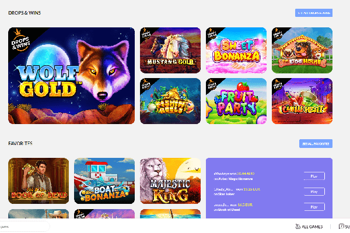The height and width of the screenshot is (233, 350).
Task: Focus the game search field
Action: [x=24, y=227]
